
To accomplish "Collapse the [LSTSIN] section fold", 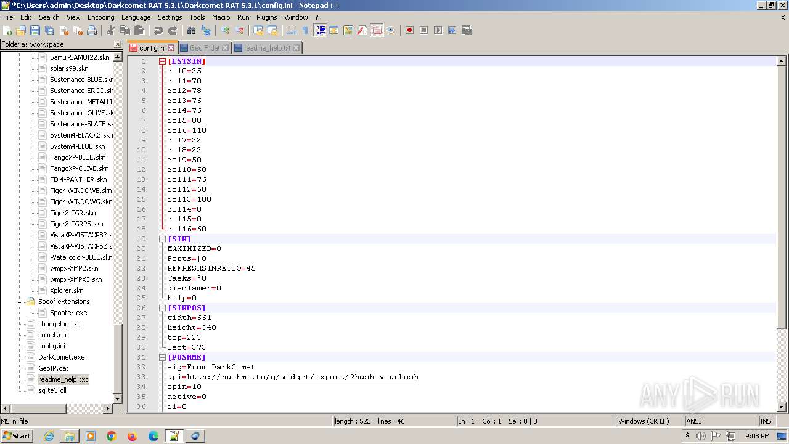I will pos(162,61).
